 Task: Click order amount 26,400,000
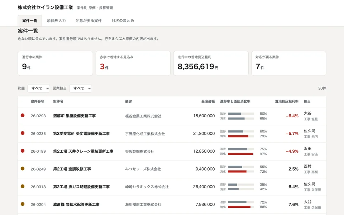coord(204,187)
